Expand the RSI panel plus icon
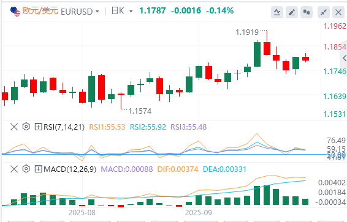 click(38, 127)
